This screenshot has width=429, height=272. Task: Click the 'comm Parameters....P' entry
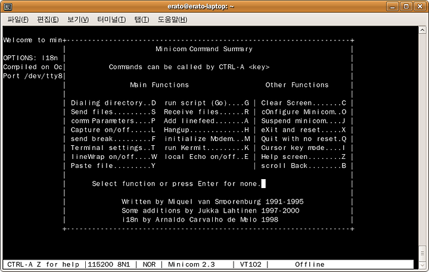[x=113, y=121]
